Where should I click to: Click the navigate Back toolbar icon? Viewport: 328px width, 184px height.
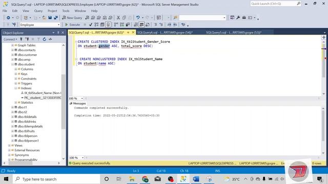click(x=8, y=18)
